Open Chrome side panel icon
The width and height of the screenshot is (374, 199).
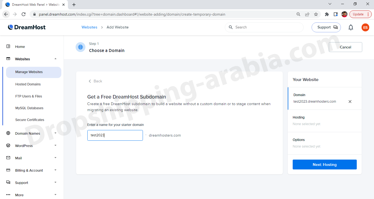point(335,14)
